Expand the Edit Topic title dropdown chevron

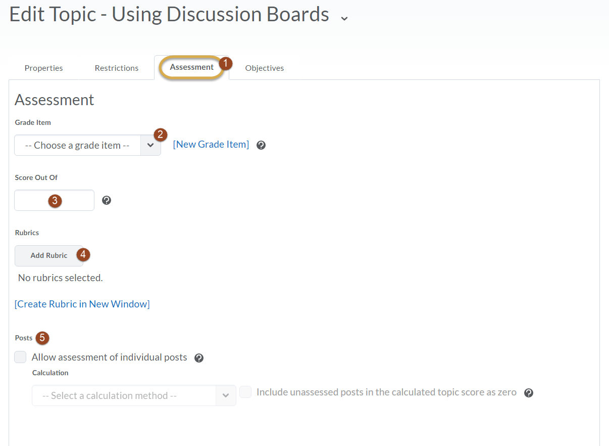[x=344, y=18]
